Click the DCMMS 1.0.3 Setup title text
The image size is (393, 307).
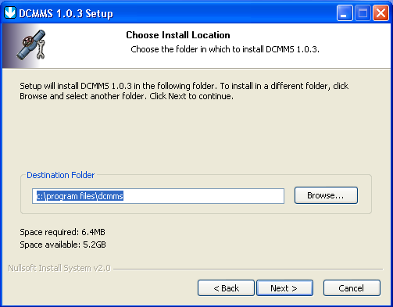tap(66, 13)
